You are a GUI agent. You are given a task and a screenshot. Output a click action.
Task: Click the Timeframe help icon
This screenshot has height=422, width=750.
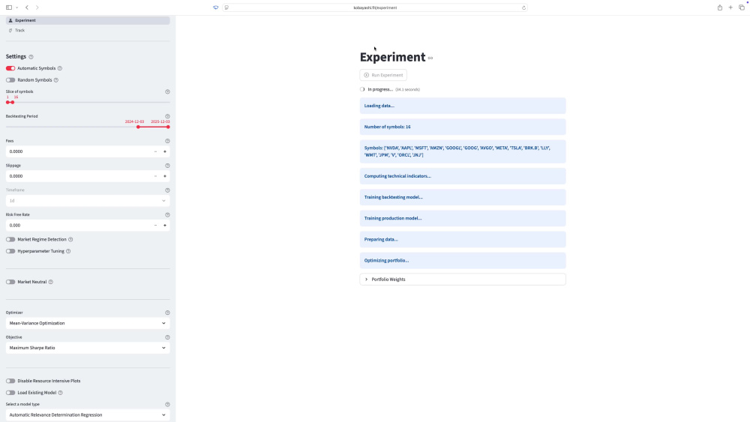167,190
